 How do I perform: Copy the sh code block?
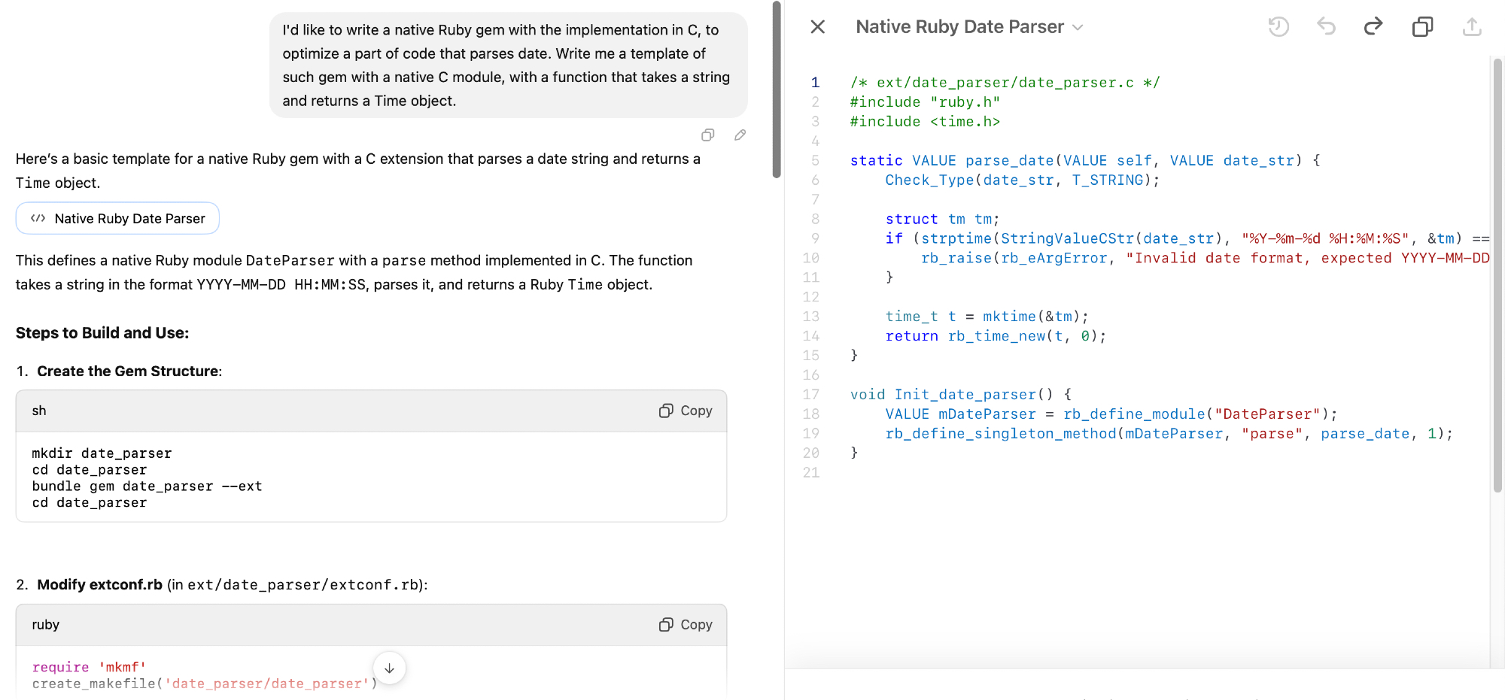click(x=686, y=411)
